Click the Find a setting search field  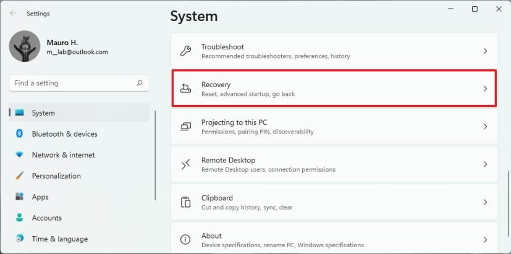coord(79,83)
